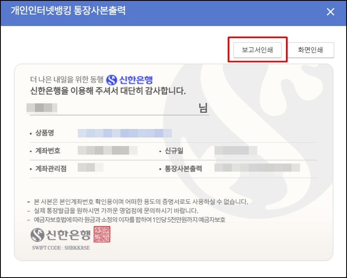Click the 상품명 label
The height and width of the screenshot is (278, 347).
click(x=45, y=133)
